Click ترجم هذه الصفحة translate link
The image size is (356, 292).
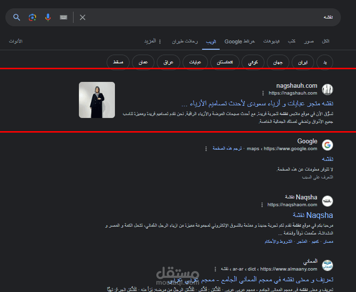click(227, 148)
